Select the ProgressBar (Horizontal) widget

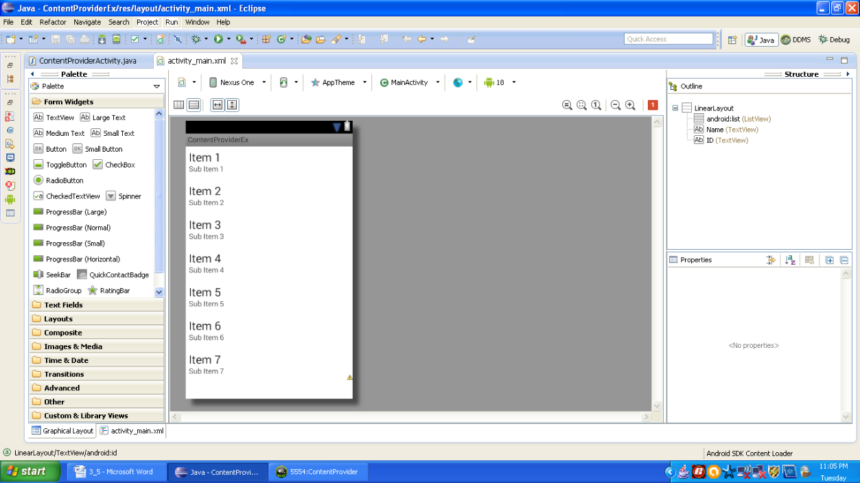77,259
